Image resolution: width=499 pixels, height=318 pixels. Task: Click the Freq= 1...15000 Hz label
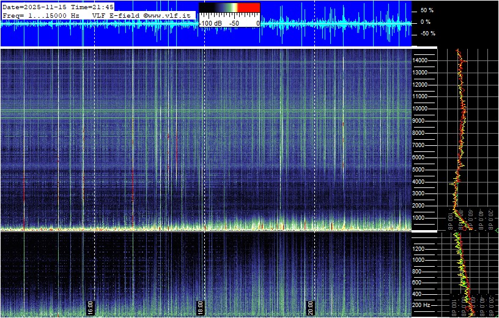tap(41, 15)
